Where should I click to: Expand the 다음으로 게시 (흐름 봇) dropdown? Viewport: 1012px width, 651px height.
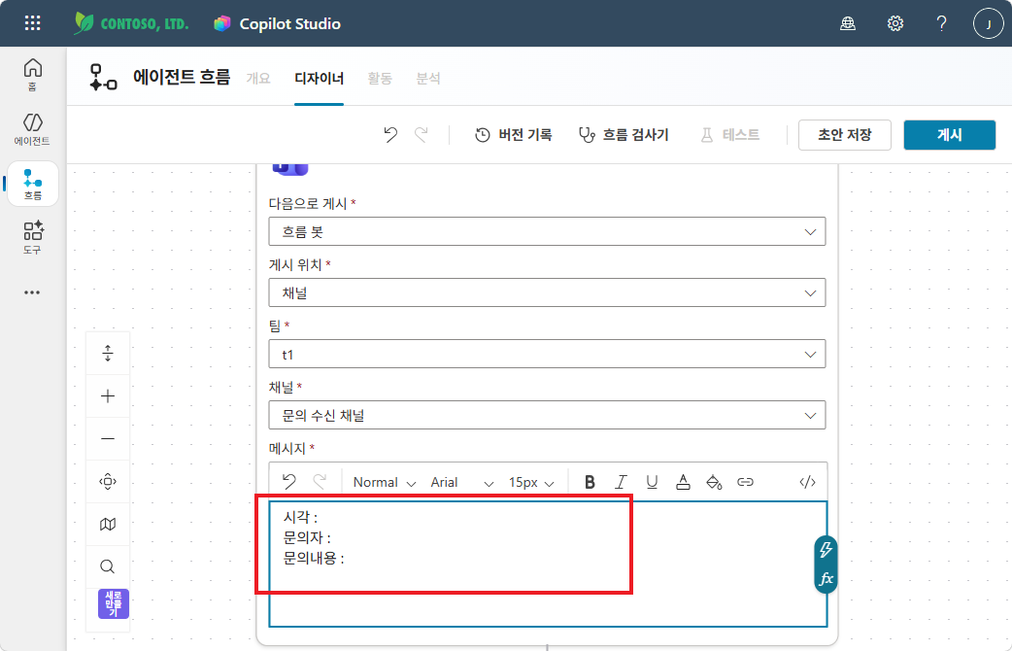[x=547, y=232]
